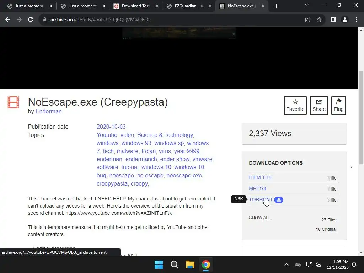
Task: Open the browser side panel
Action: coord(333,20)
